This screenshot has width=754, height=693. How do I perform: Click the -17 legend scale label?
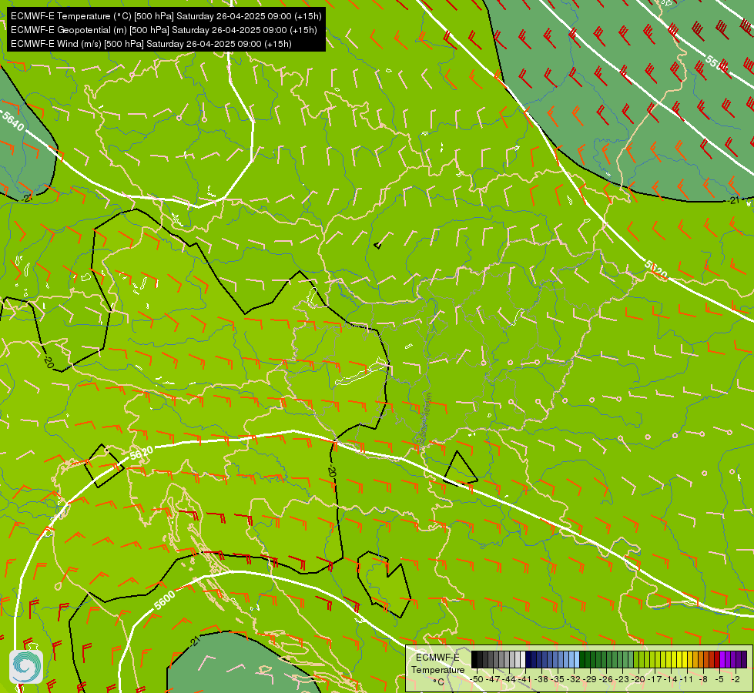655,679
